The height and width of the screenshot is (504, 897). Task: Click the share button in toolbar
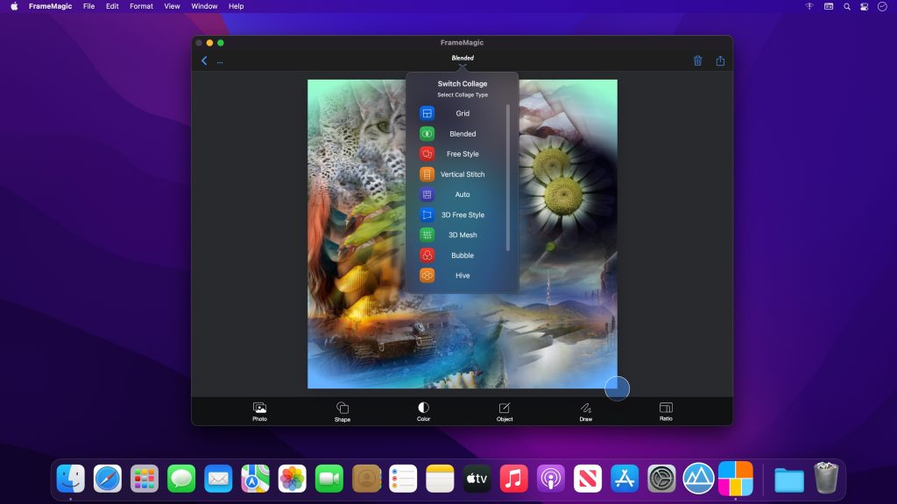click(x=720, y=60)
